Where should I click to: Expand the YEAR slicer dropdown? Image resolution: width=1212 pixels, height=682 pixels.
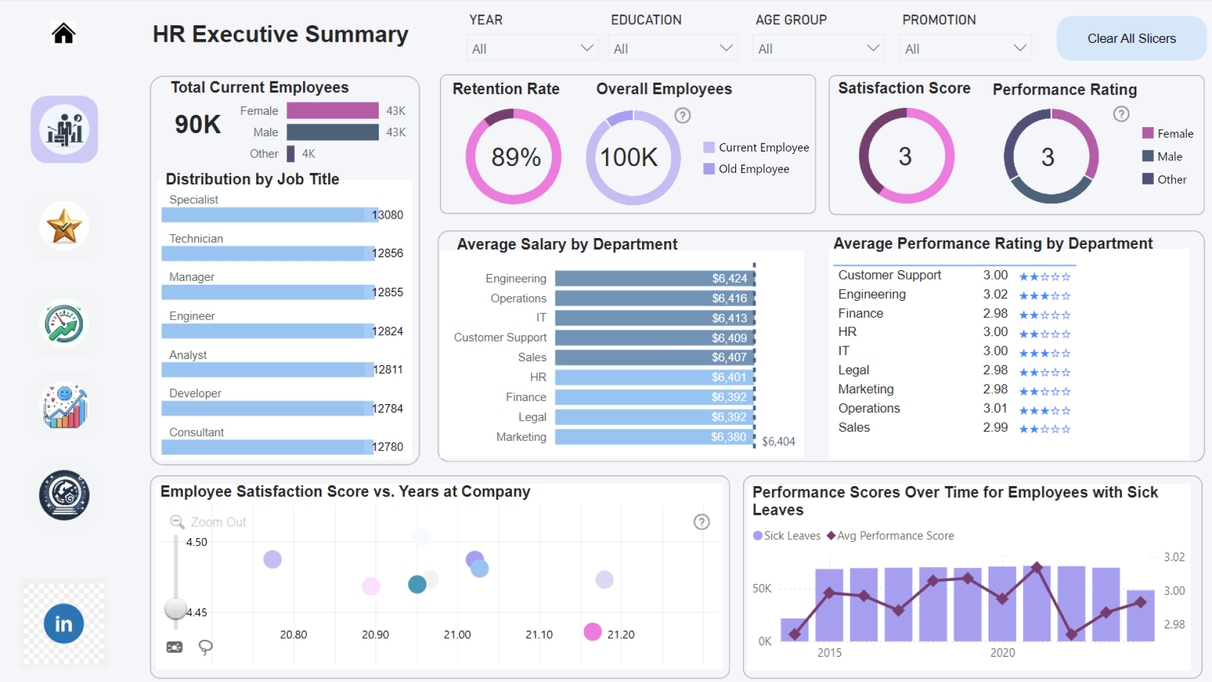point(532,48)
